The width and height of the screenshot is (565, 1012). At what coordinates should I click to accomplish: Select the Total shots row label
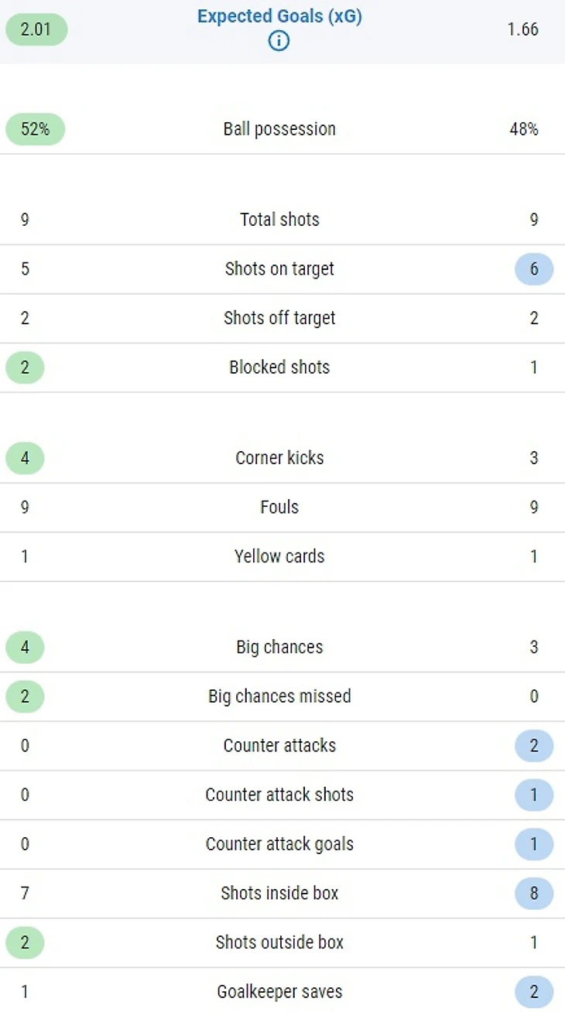pyautogui.click(x=279, y=220)
